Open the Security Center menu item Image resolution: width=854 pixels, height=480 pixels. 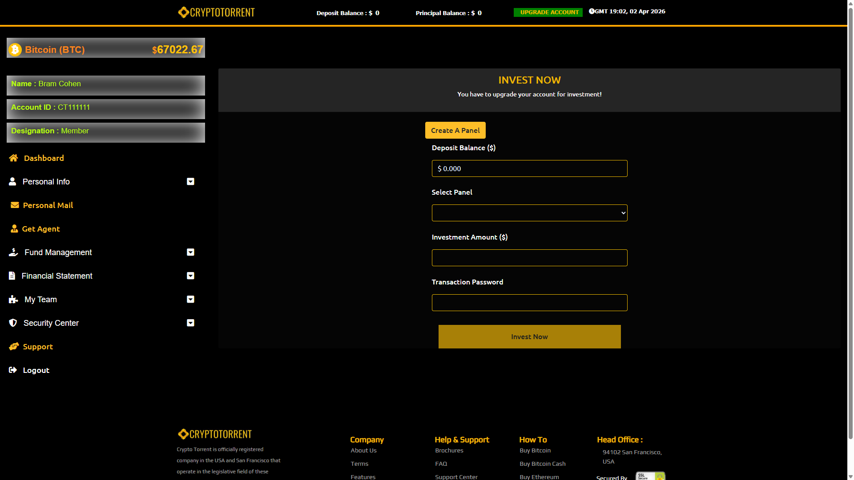tap(51, 323)
